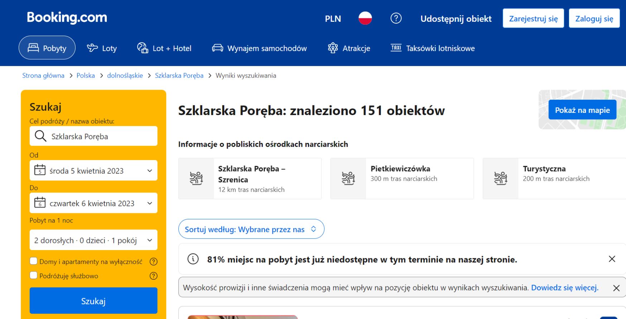Click the TAXI icon
Image resolution: width=626 pixels, height=319 pixels.
coord(396,48)
